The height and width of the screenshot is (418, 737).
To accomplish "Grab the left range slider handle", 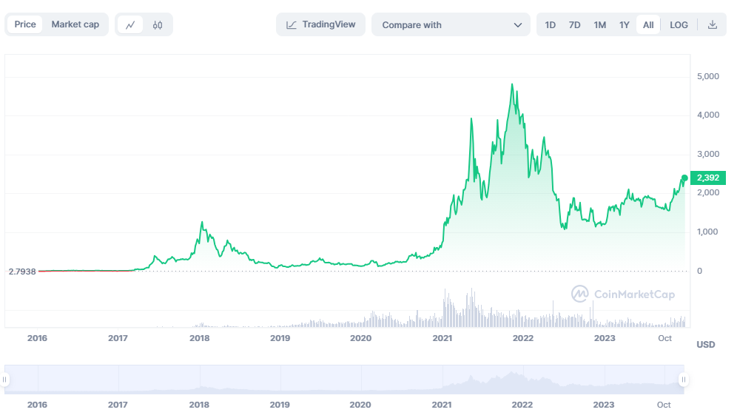I will [4, 380].
